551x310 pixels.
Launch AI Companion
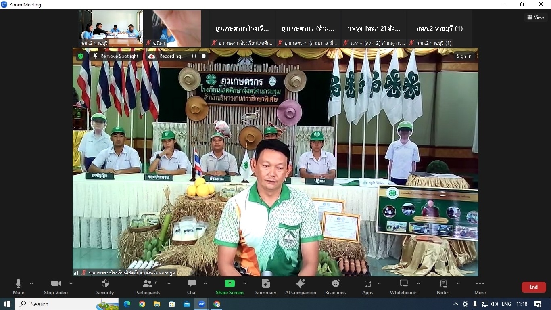tap(301, 287)
